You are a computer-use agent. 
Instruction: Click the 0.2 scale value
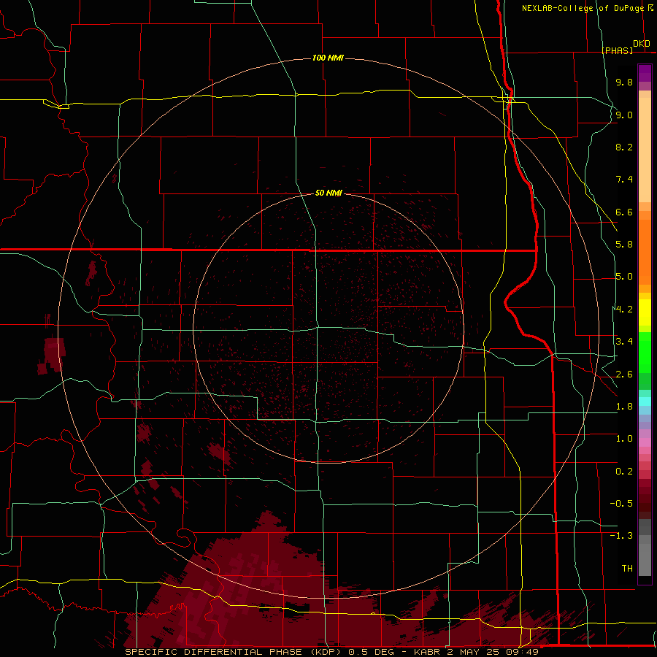[624, 472]
